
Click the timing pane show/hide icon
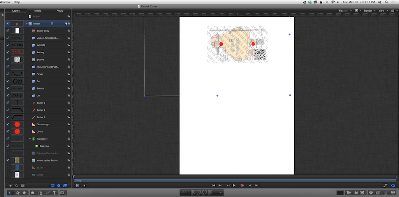pos(77,186)
